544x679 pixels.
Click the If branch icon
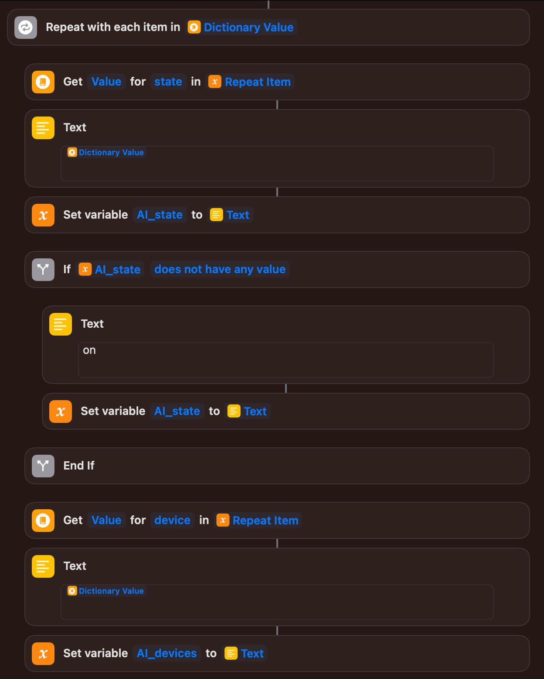[x=43, y=269]
